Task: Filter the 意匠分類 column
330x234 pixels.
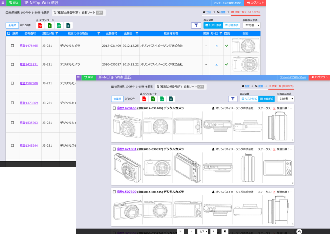Action: [57, 33]
